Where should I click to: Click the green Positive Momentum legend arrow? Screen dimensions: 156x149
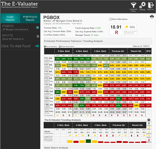[x=149, y=123]
